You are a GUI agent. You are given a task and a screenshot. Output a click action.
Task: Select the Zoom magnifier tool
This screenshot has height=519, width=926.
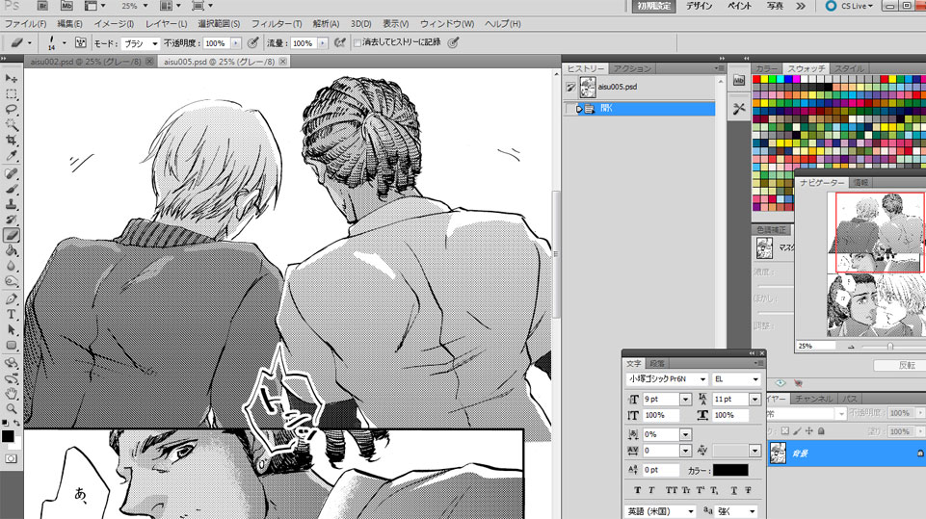click(12, 408)
